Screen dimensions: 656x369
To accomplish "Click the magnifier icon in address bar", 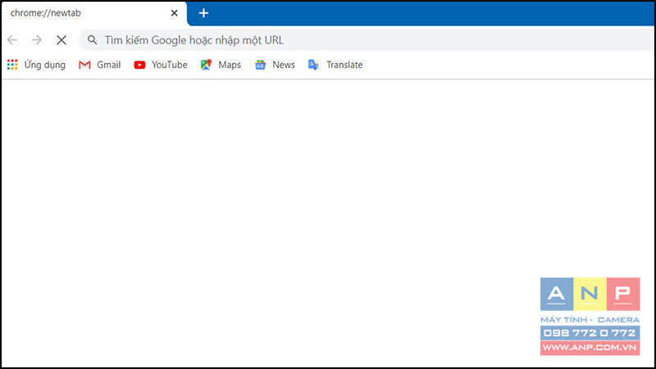I will [92, 39].
